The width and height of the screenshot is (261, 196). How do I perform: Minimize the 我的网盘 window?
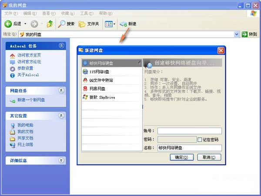pos(240,6)
